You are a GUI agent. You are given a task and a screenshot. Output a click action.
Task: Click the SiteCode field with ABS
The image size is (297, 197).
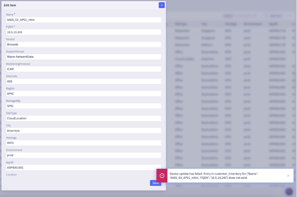(83, 81)
